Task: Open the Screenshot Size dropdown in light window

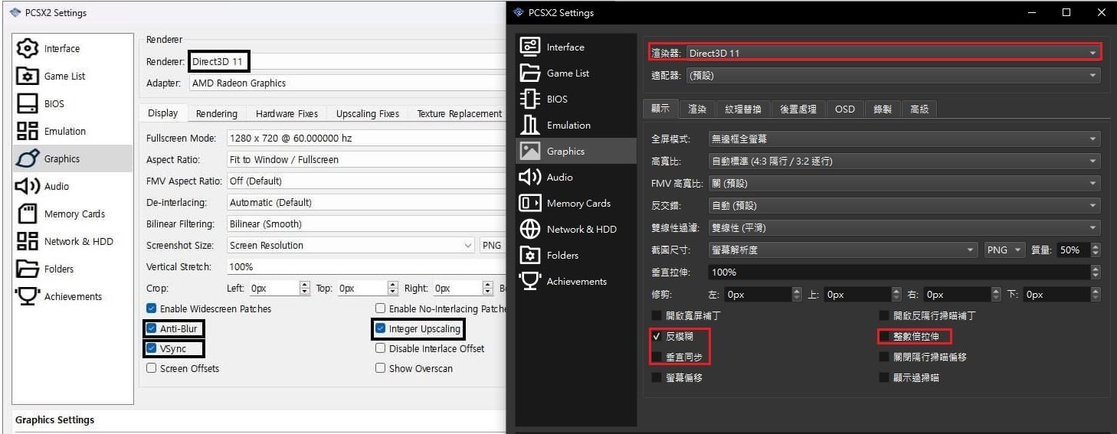Action: (x=351, y=246)
